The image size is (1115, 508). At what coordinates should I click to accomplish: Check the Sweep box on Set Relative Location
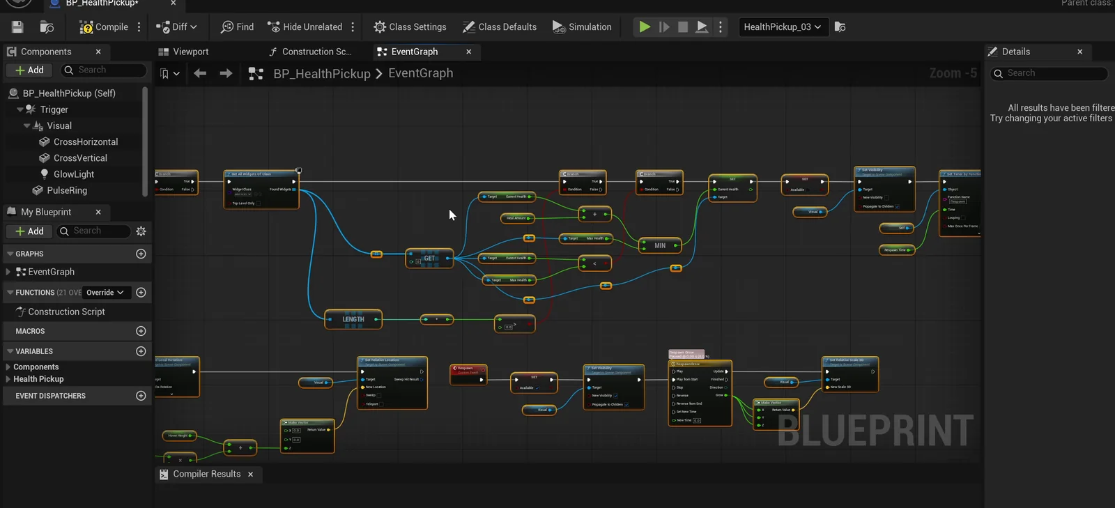[x=379, y=395]
